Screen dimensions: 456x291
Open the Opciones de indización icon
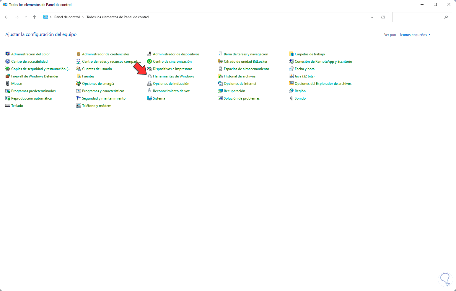coord(149,83)
